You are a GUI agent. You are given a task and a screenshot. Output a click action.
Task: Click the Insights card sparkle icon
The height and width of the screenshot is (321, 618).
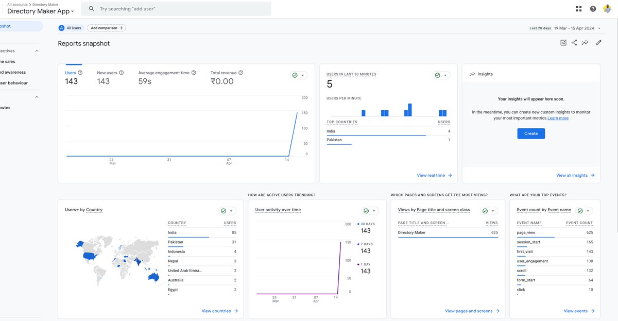tap(472, 74)
